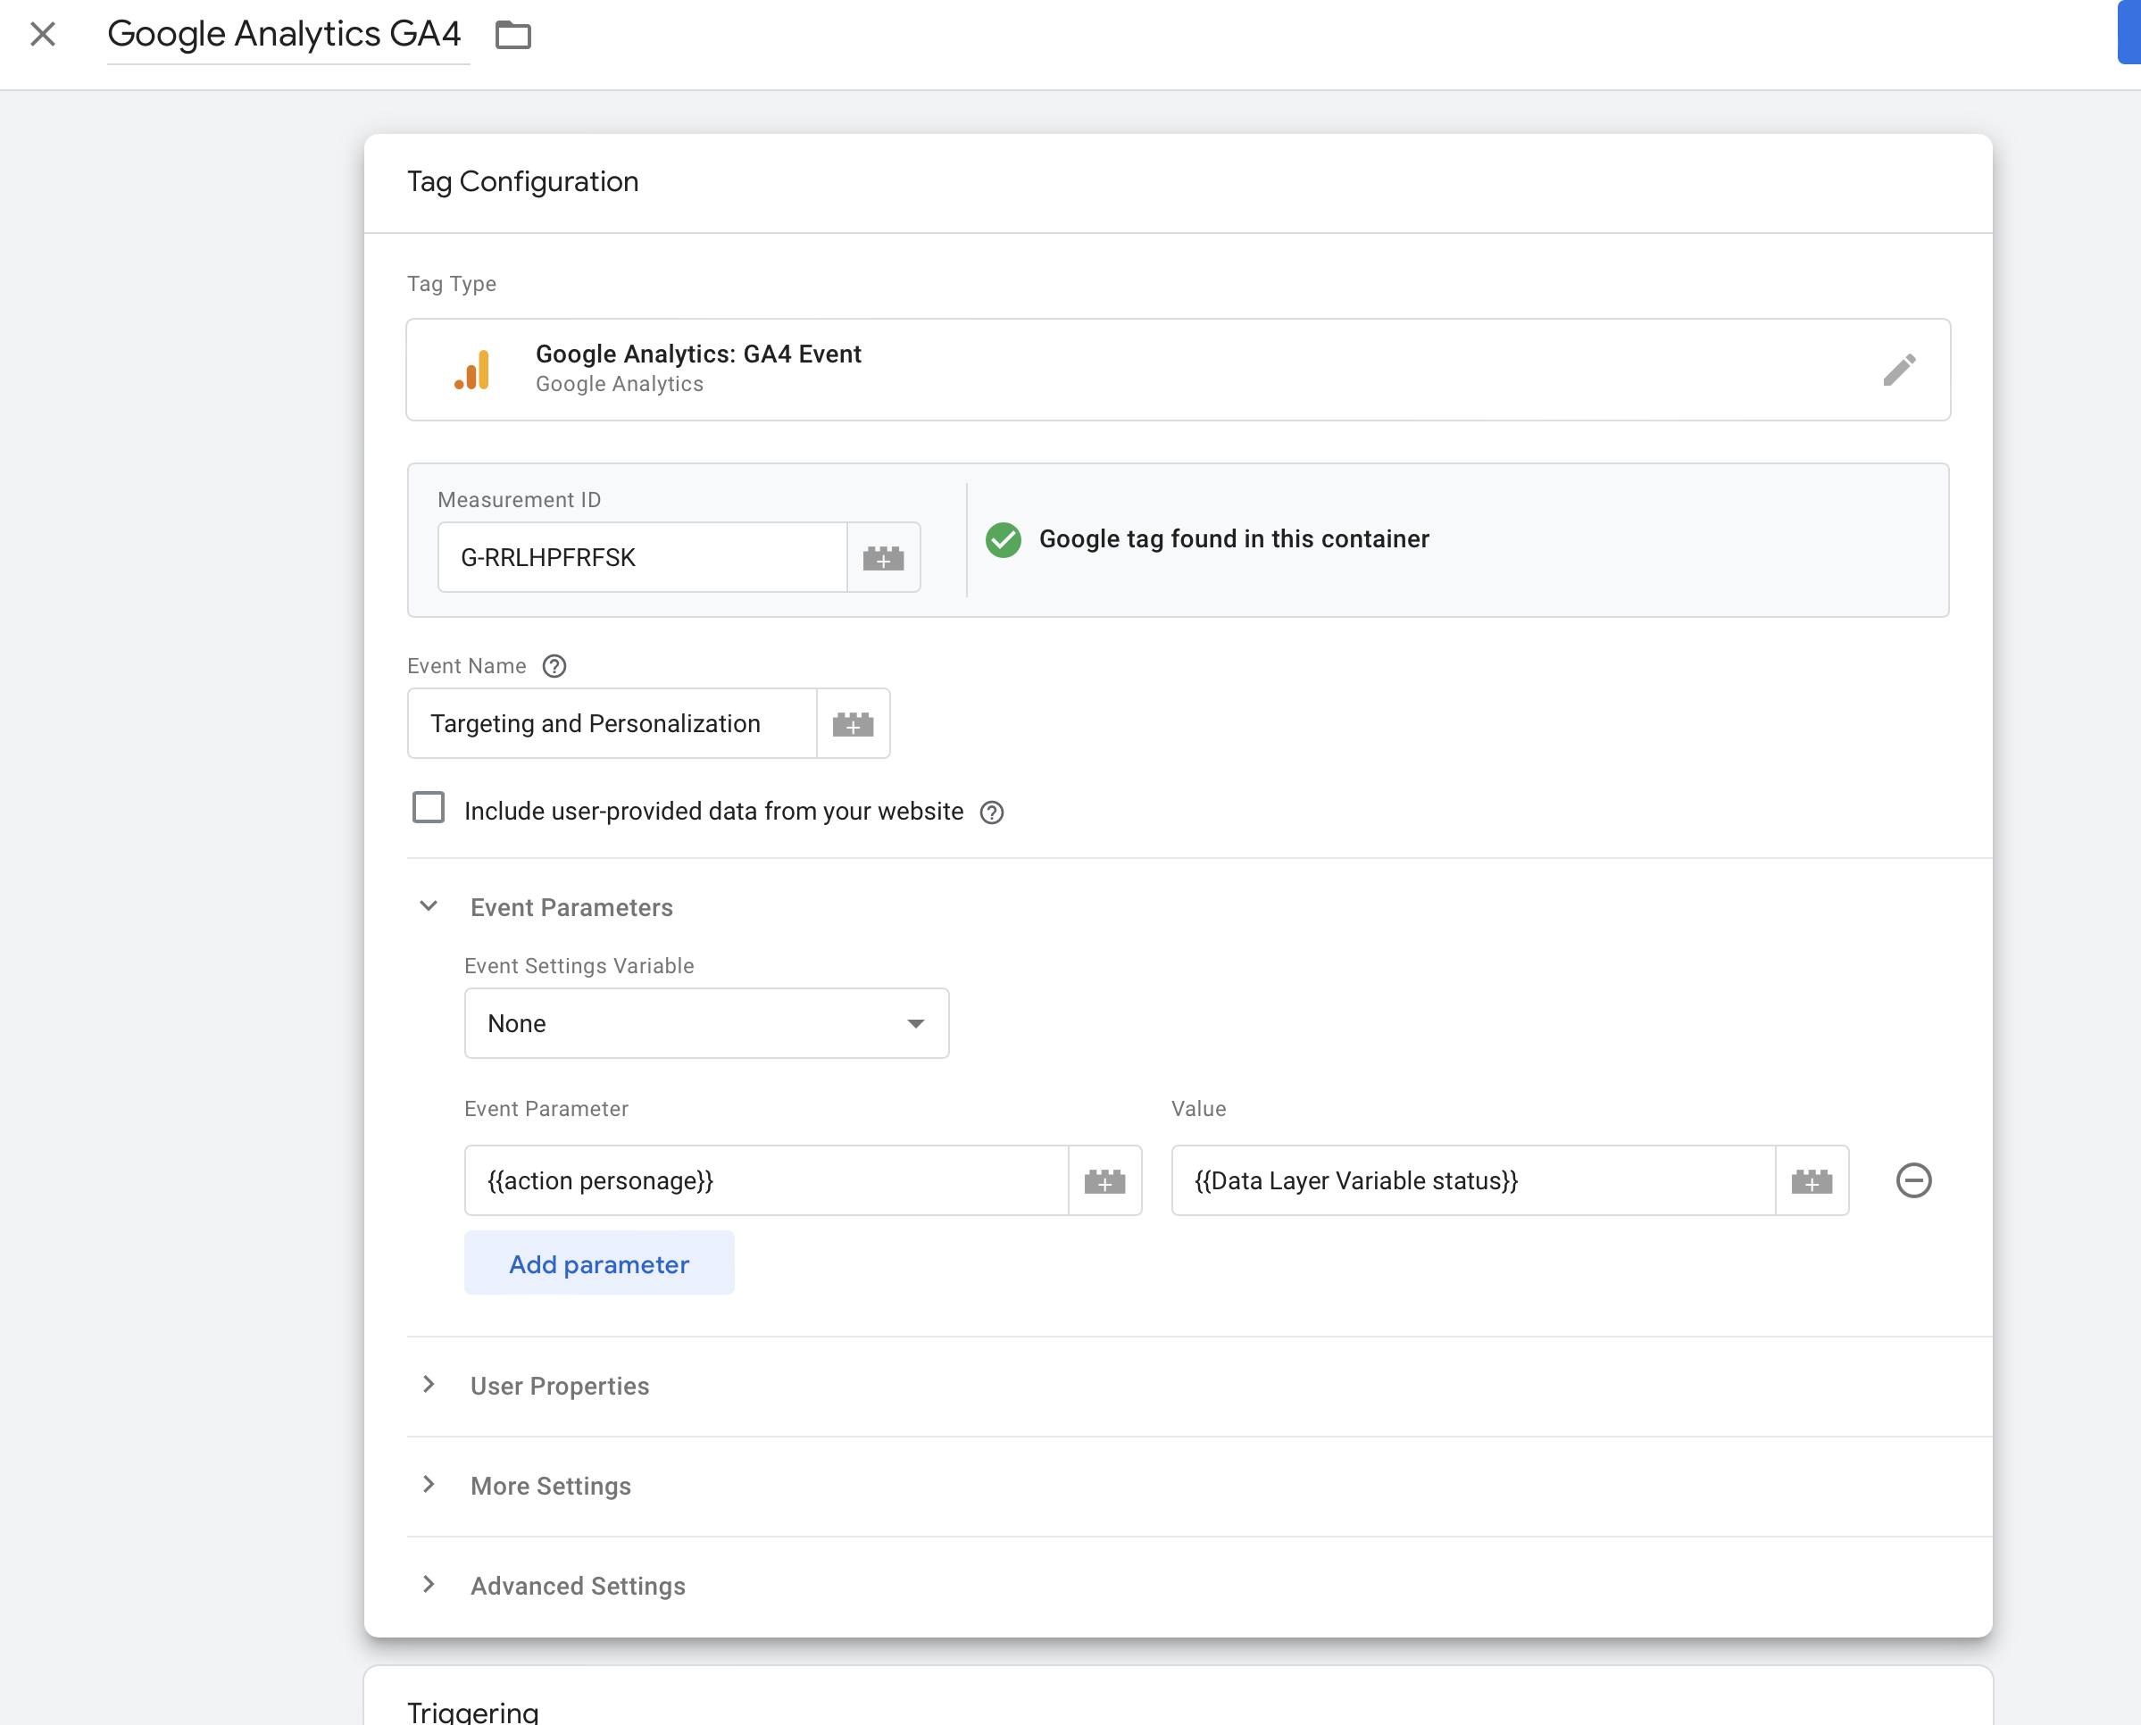This screenshot has width=2141, height=1725.
Task: Click the Event Name help question mark icon
Action: pyautogui.click(x=554, y=667)
